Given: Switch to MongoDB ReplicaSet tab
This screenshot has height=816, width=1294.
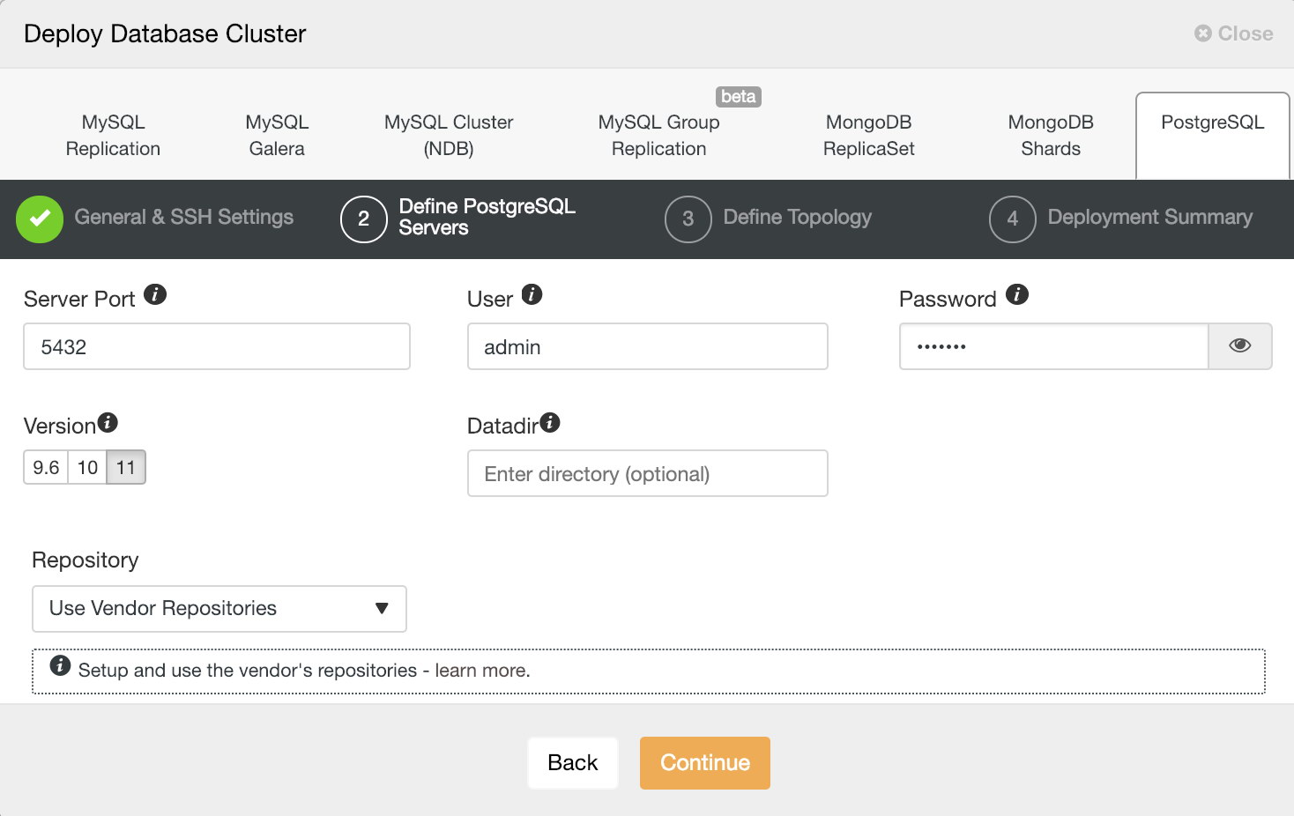Looking at the screenshot, I should tap(869, 136).
